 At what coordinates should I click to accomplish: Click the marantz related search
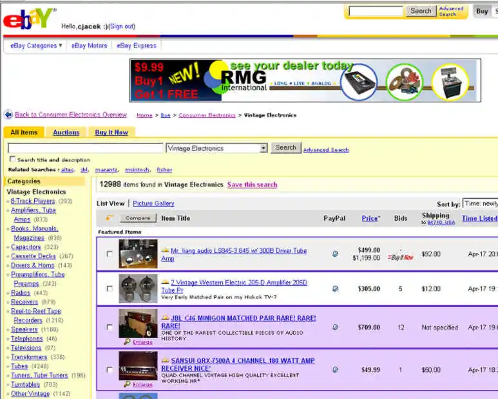106,170
